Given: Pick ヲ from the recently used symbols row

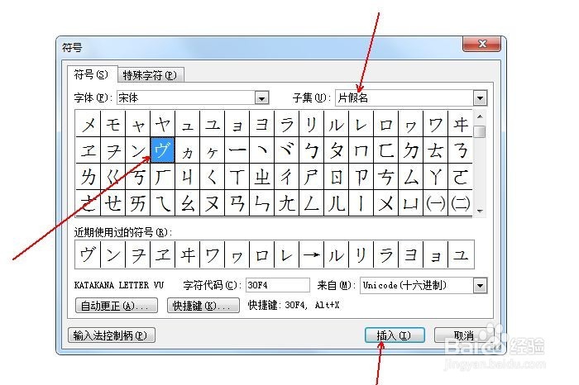Looking at the screenshot, I should coord(138,254).
